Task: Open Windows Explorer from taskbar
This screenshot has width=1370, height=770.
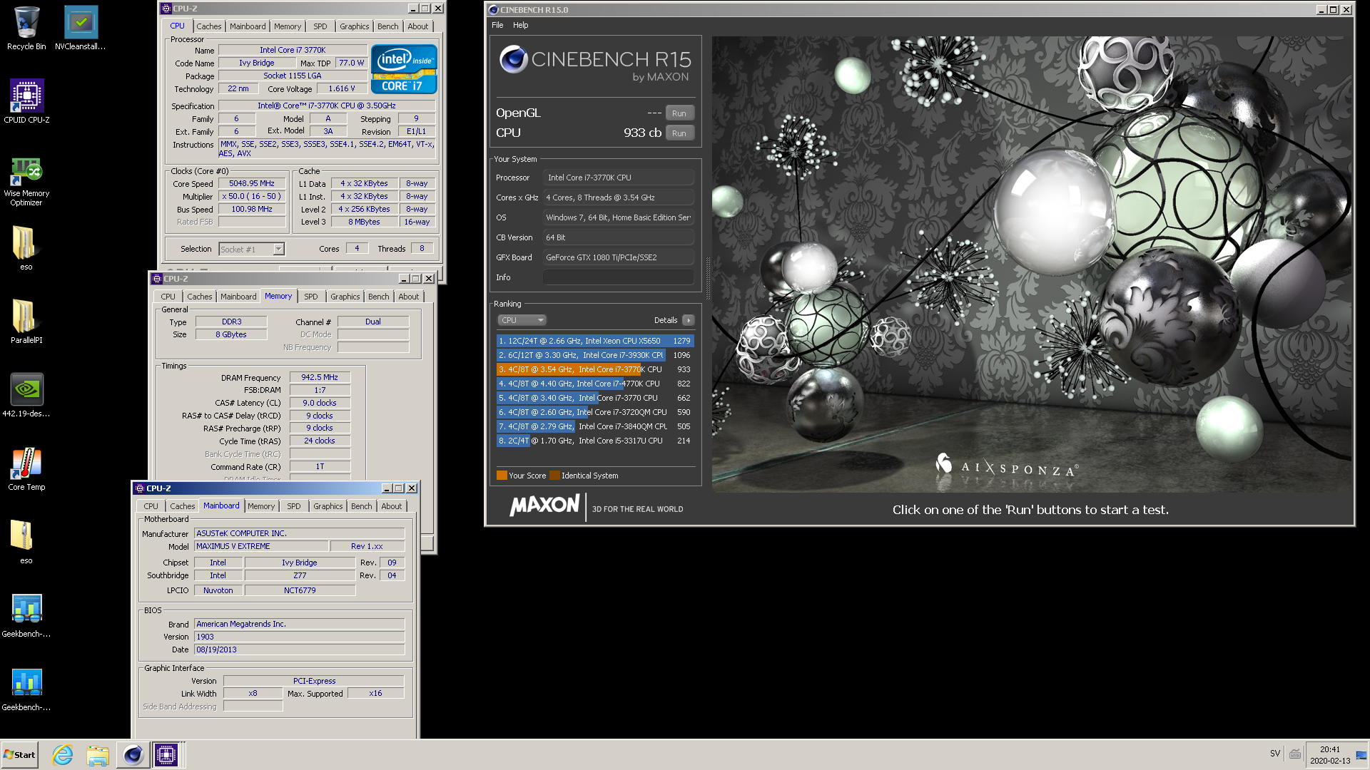Action: 98,755
